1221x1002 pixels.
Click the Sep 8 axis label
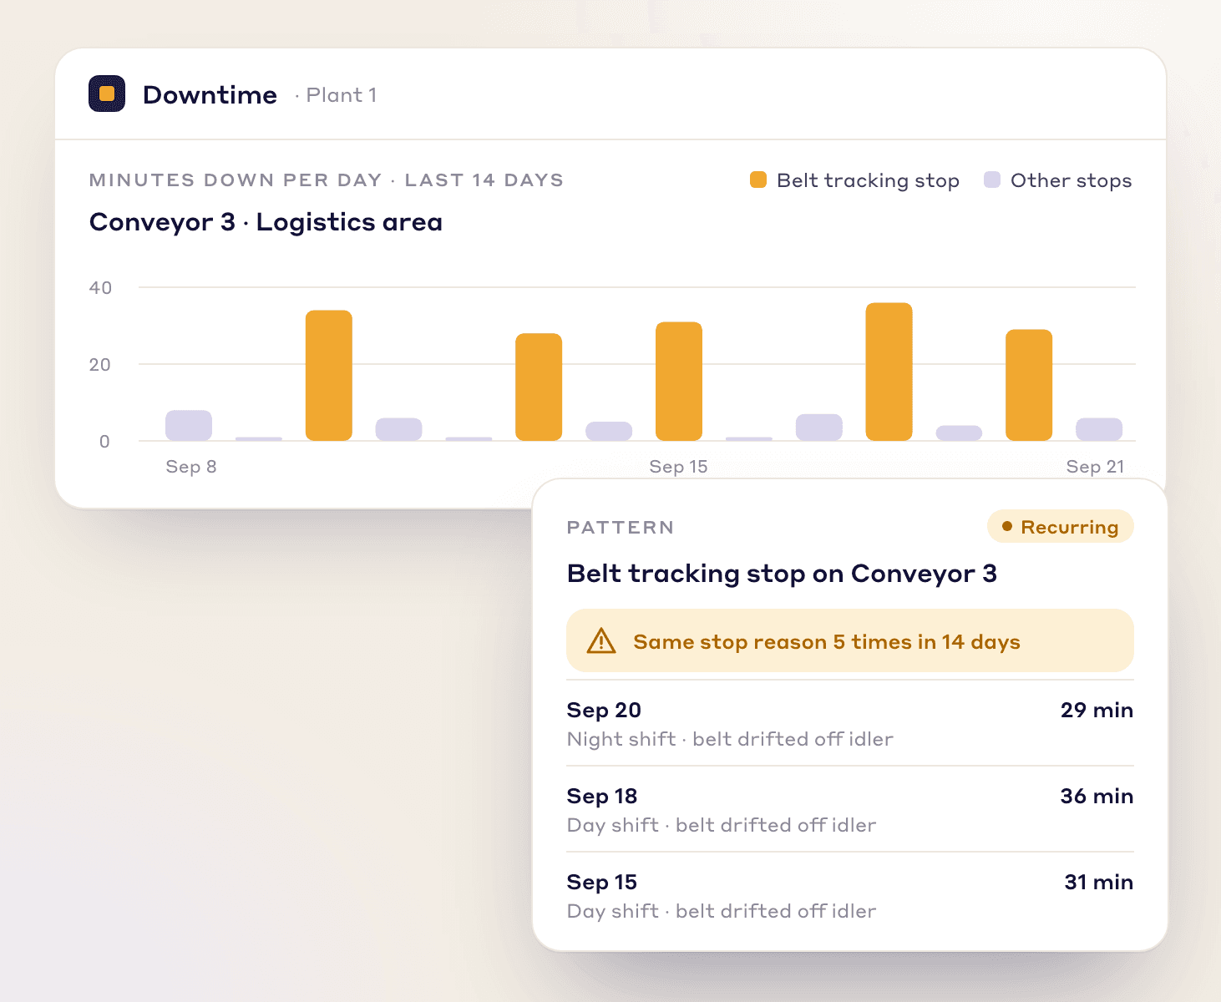(191, 467)
